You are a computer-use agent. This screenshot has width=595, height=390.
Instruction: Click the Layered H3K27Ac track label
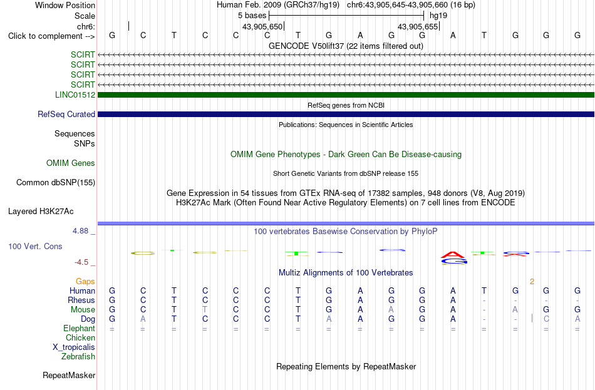(41, 212)
